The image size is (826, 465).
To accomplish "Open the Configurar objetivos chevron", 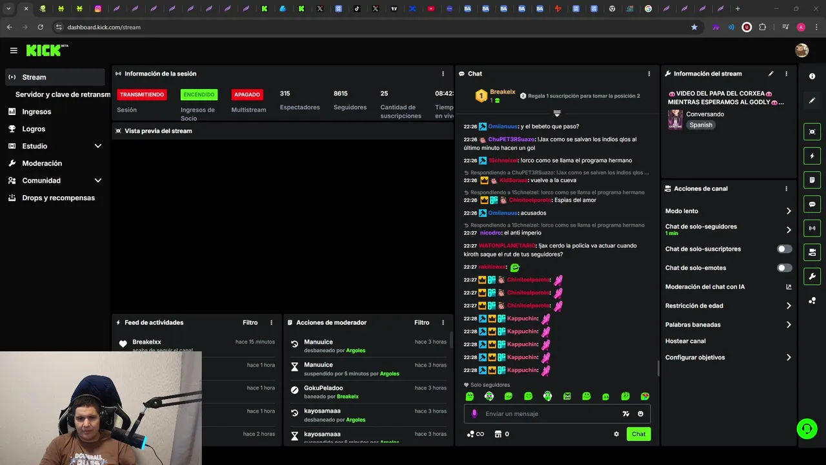I will coord(789,357).
